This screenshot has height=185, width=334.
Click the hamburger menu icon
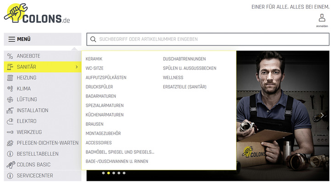click(12, 39)
